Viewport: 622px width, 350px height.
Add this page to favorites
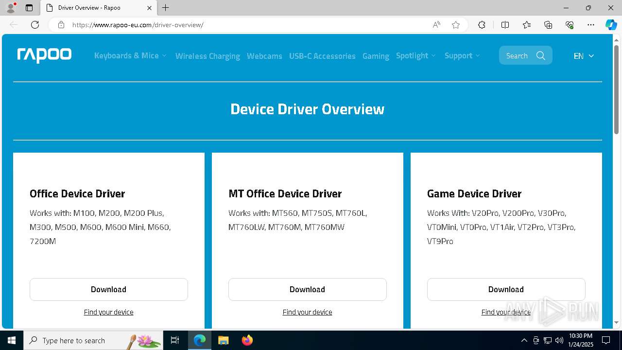point(456,25)
